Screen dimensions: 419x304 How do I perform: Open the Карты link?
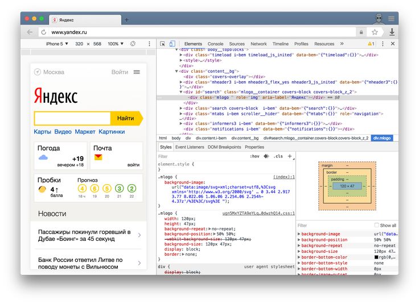point(42,132)
